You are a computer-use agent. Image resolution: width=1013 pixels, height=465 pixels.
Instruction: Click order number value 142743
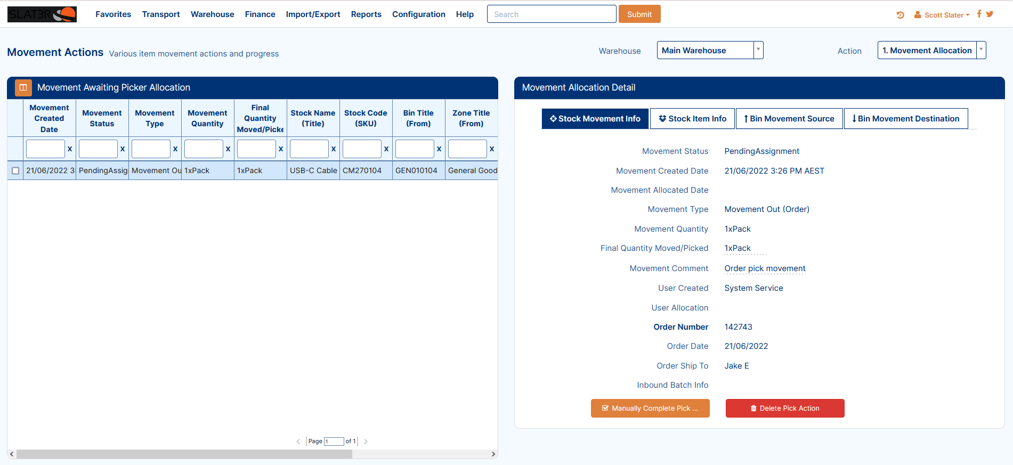[738, 327]
